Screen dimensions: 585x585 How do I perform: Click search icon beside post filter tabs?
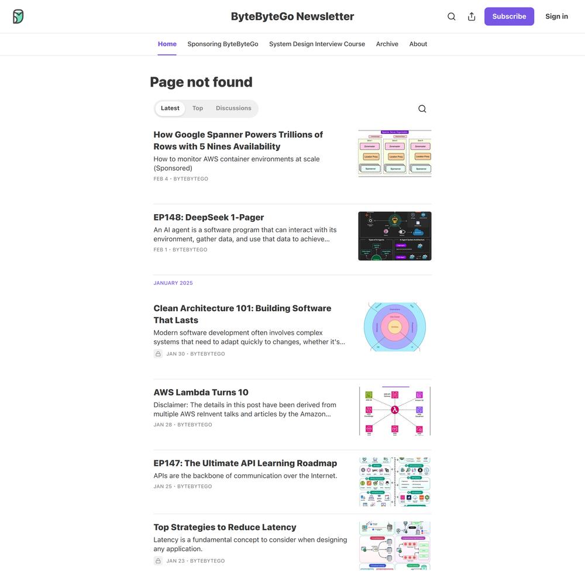(422, 109)
